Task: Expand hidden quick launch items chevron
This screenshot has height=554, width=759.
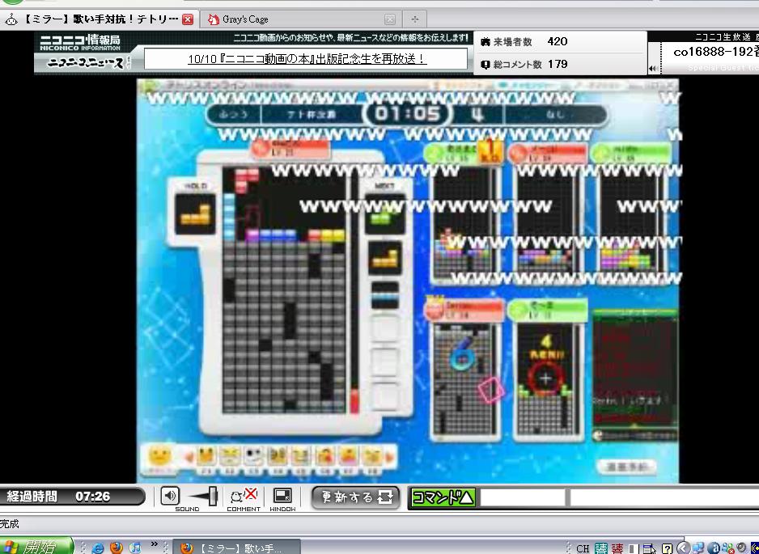Action: [x=155, y=544]
